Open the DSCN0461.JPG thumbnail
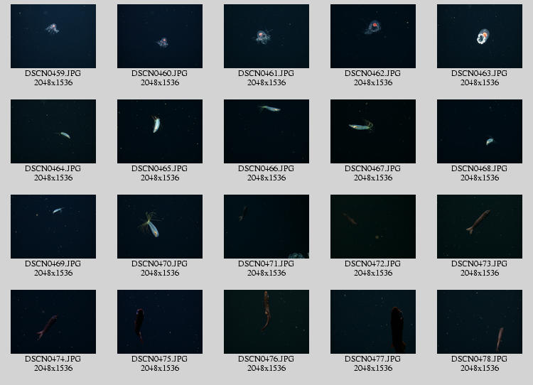The width and height of the screenshot is (533, 385). [266, 36]
